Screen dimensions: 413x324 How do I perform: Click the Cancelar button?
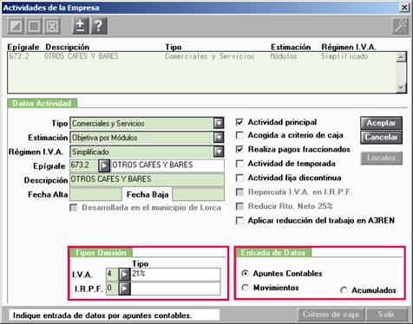(x=381, y=137)
